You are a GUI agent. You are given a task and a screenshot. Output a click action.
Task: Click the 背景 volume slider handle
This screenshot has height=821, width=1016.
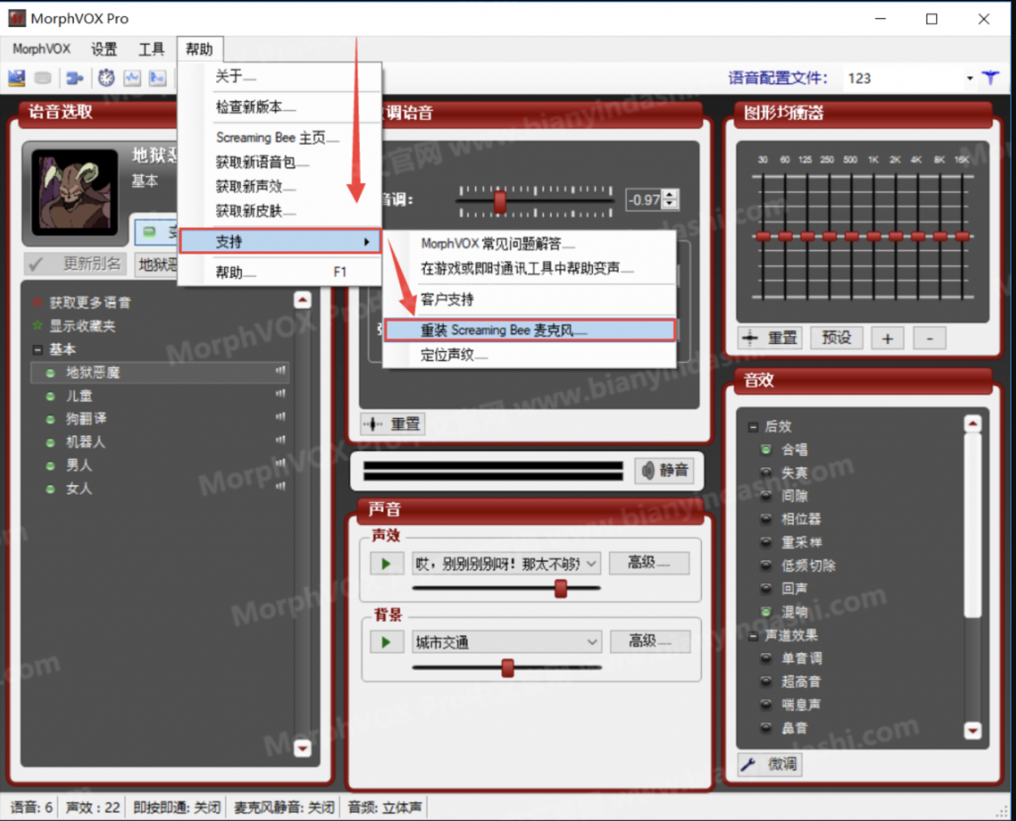click(x=508, y=667)
